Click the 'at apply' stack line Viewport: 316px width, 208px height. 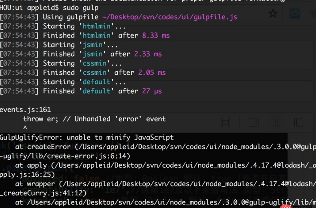tap(166, 165)
